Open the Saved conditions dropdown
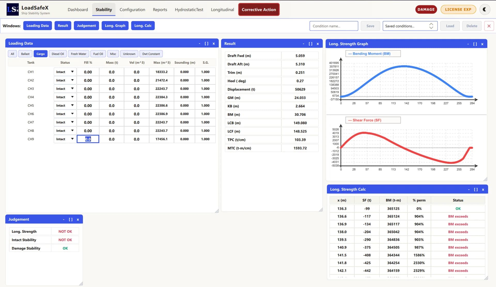Viewport: 496px width, 287px height. pyautogui.click(x=410, y=26)
